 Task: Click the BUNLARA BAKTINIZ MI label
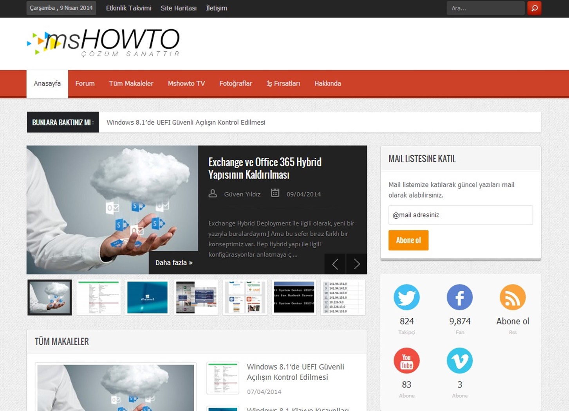(63, 122)
